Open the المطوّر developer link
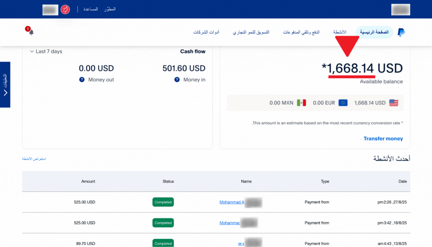 coord(109,9)
